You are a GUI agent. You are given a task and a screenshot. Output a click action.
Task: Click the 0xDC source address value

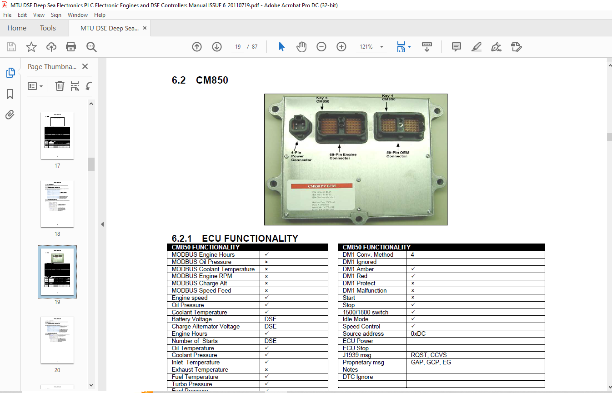[x=418, y=333]
